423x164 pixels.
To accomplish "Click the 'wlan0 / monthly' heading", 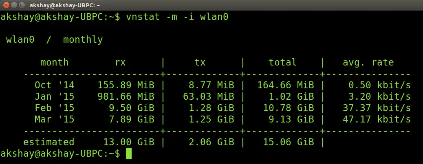I will [54, 40].
